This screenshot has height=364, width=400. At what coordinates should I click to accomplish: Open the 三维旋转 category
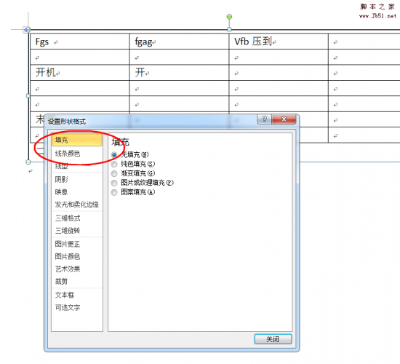click(x=77, y=231)
